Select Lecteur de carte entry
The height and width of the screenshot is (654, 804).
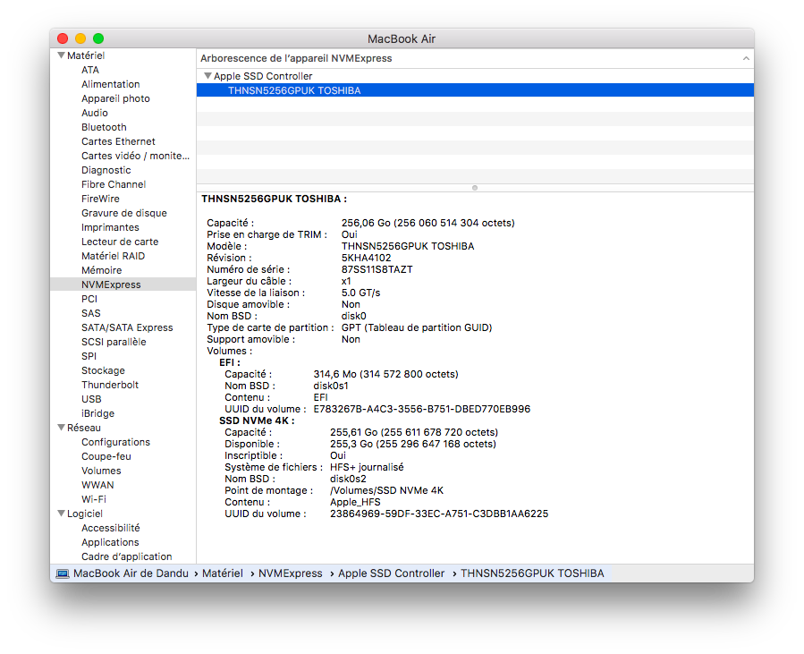[120, 242]
